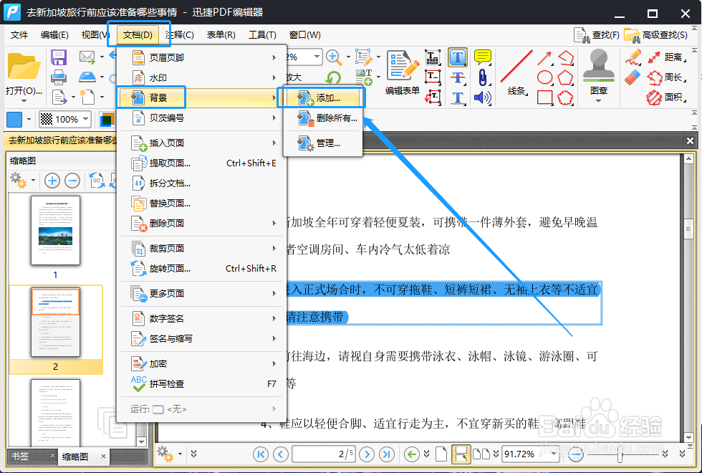Viewport: 702px width, 473px height.
Task: Select page 2 thumbnail in sidebar
Action: (x=55, y=322)
